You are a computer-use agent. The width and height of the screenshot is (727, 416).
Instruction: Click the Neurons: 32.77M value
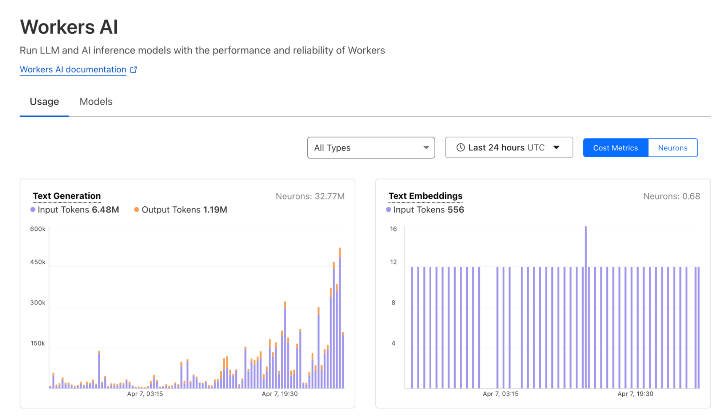click(x=310, y=196)
